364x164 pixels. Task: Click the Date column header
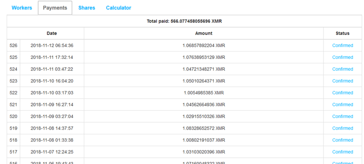tap(52, 33)
